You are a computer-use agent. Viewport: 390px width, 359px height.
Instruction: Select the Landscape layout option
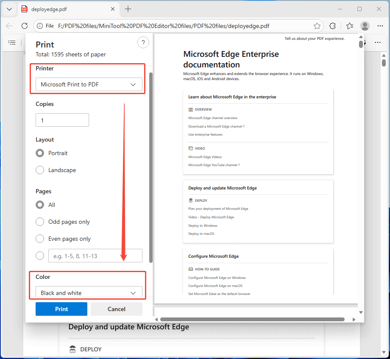tap(39, 170)
